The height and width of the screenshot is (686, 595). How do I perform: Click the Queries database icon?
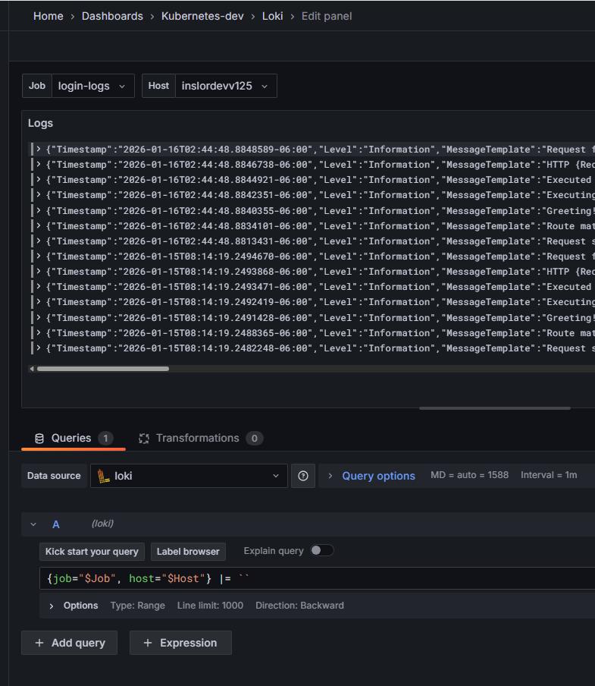click(39, 439)
